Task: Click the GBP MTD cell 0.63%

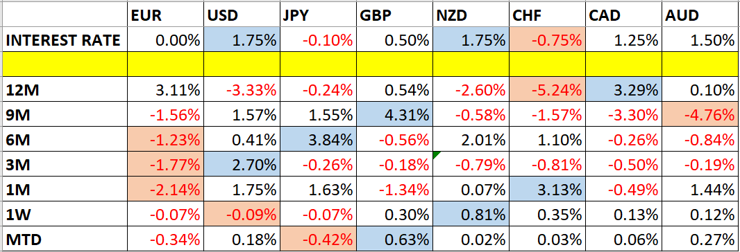Action: [x=394, y=240]
